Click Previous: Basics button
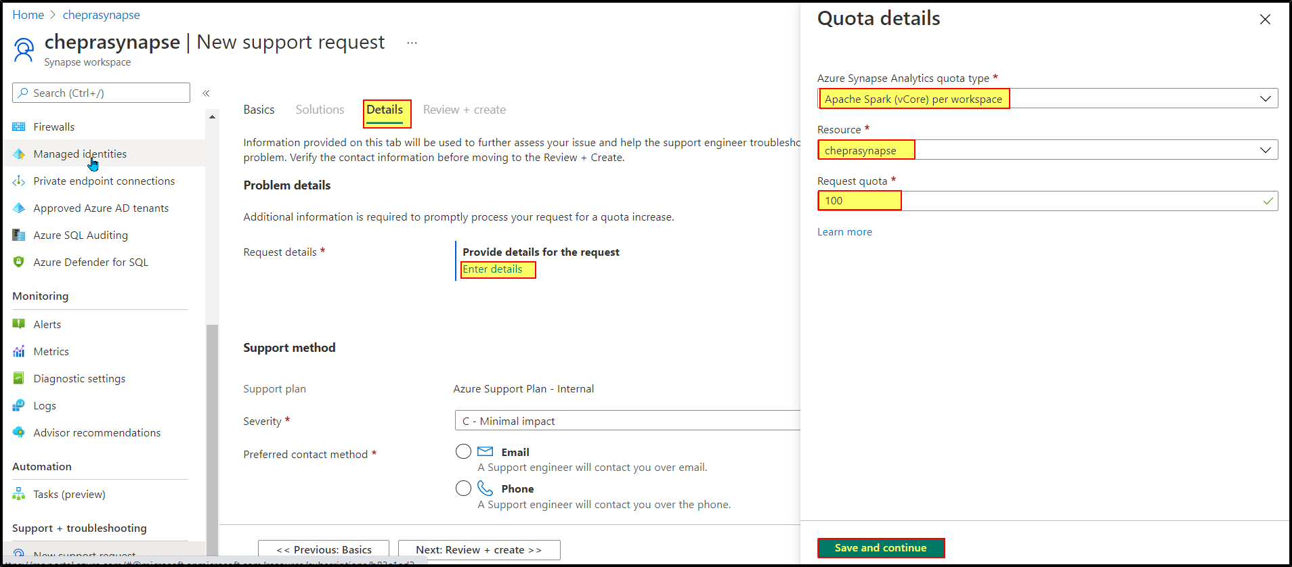Image resolution: width=1292 pixels, height=567 pixels. click(324, 550)
